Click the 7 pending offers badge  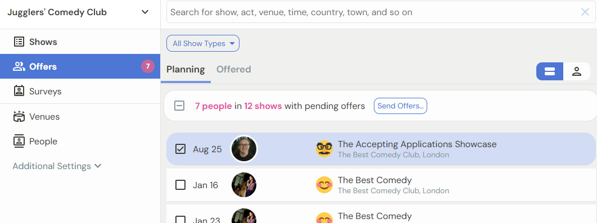pyautogui.click(x=148, y=67)
